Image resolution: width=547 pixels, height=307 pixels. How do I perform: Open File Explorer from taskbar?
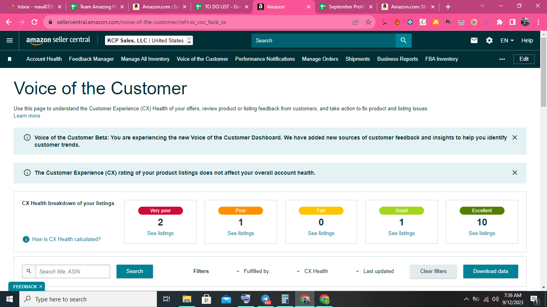(187, 299)
